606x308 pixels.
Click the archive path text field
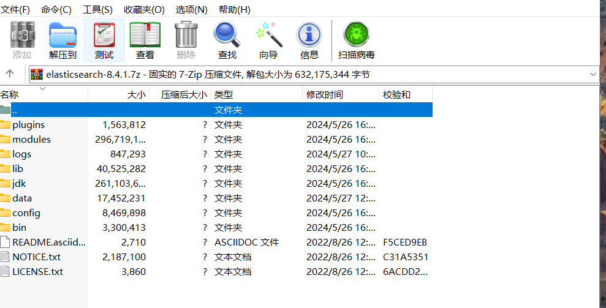[315, 74]
